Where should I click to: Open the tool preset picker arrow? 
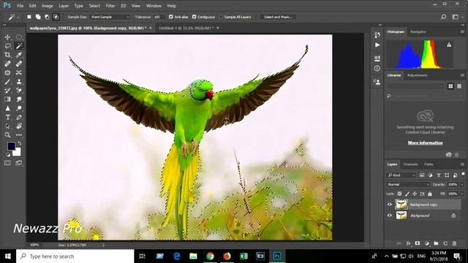coord(18,18)
